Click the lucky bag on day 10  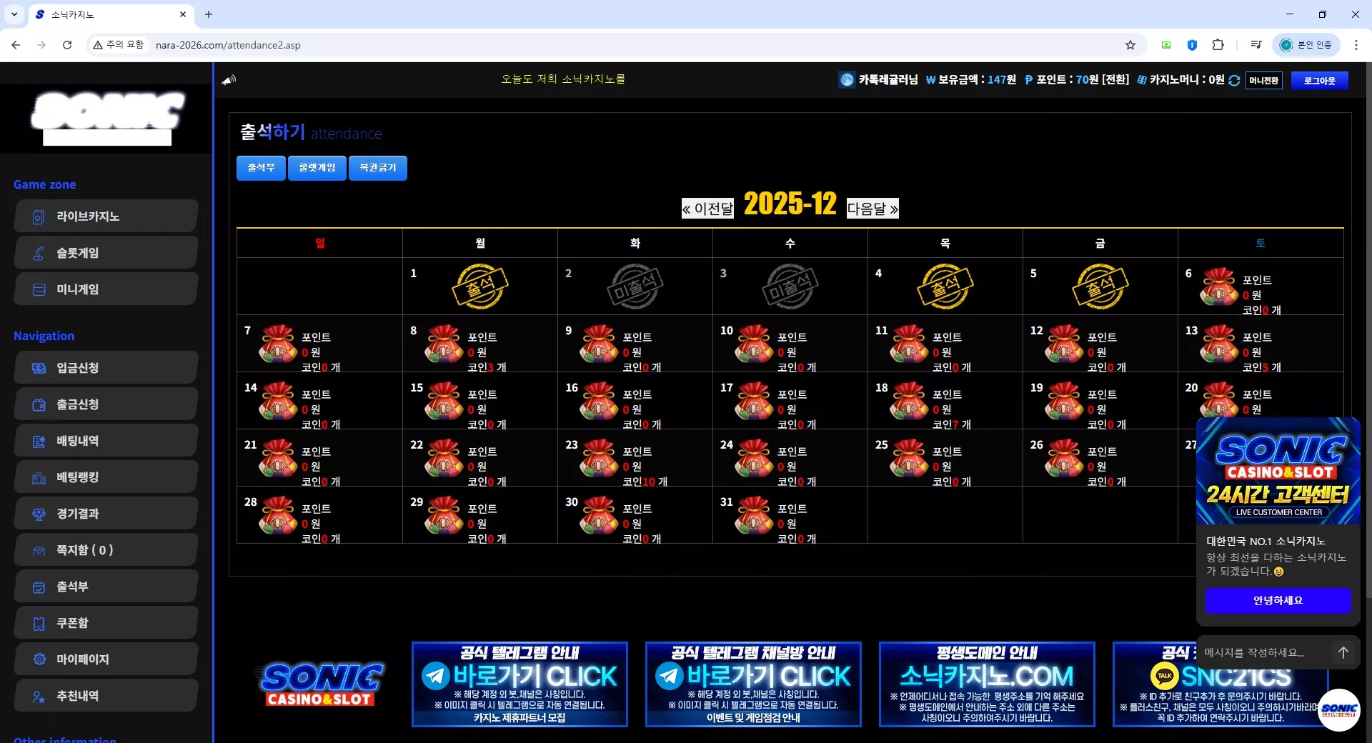tap(754, 344)
